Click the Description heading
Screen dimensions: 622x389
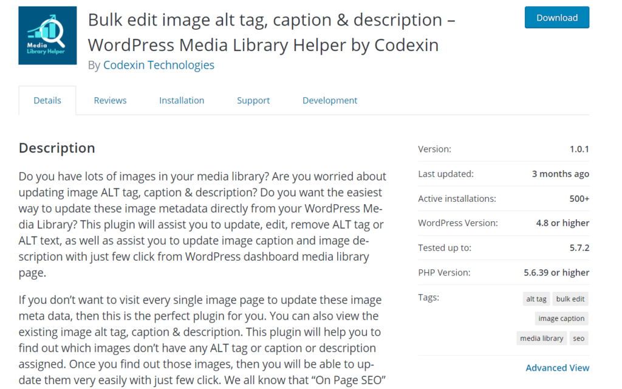point(56,148)
